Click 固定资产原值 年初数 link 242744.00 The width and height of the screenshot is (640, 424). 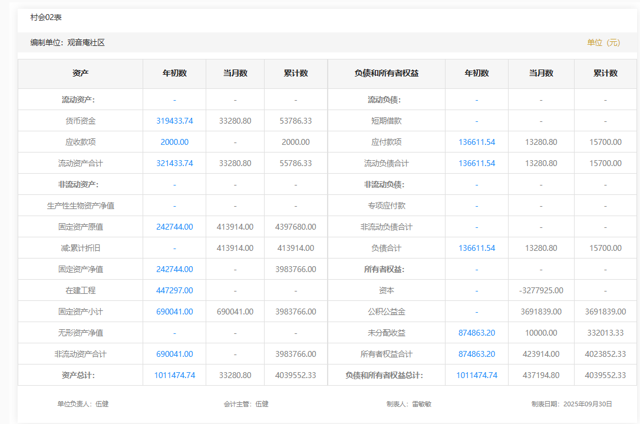[x=174, y=227]
